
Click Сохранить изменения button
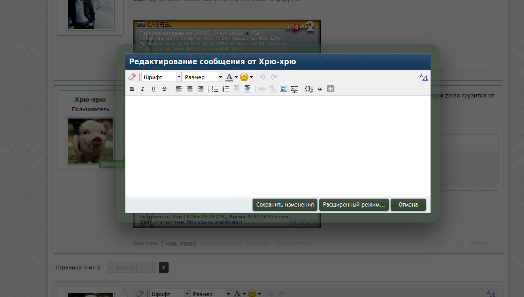(285, 205)
